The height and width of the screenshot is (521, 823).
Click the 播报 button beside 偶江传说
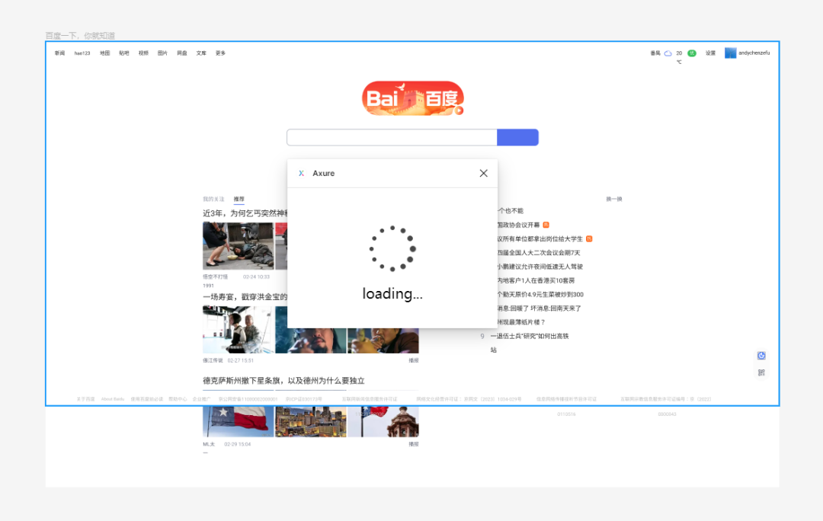coord(414,360)
